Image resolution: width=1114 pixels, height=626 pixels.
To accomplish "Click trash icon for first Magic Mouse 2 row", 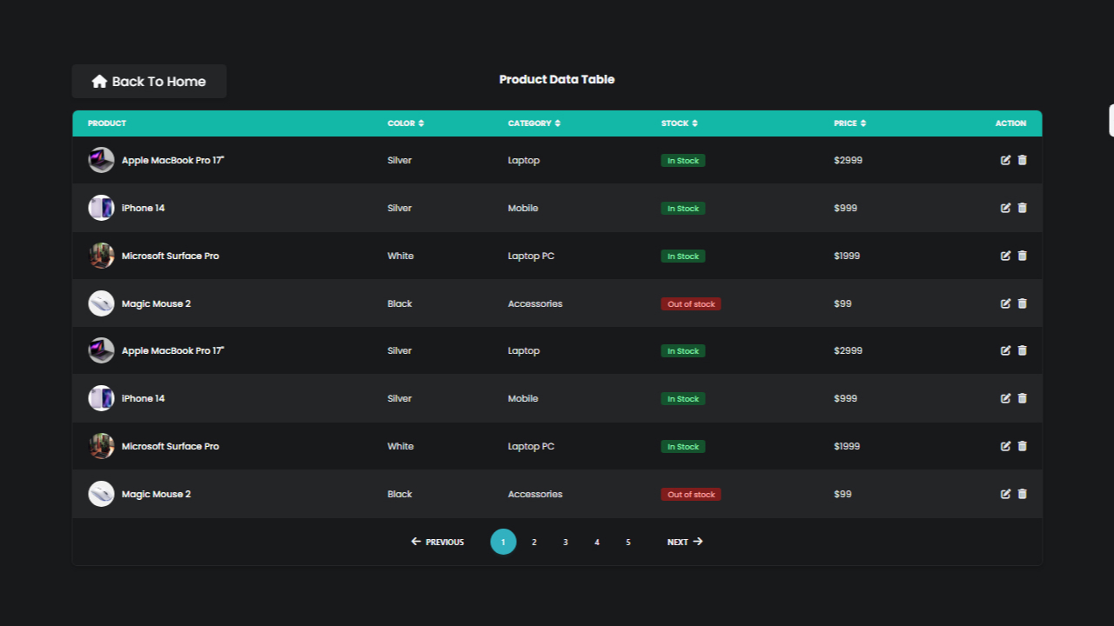I will click(x=1023, y=303).
